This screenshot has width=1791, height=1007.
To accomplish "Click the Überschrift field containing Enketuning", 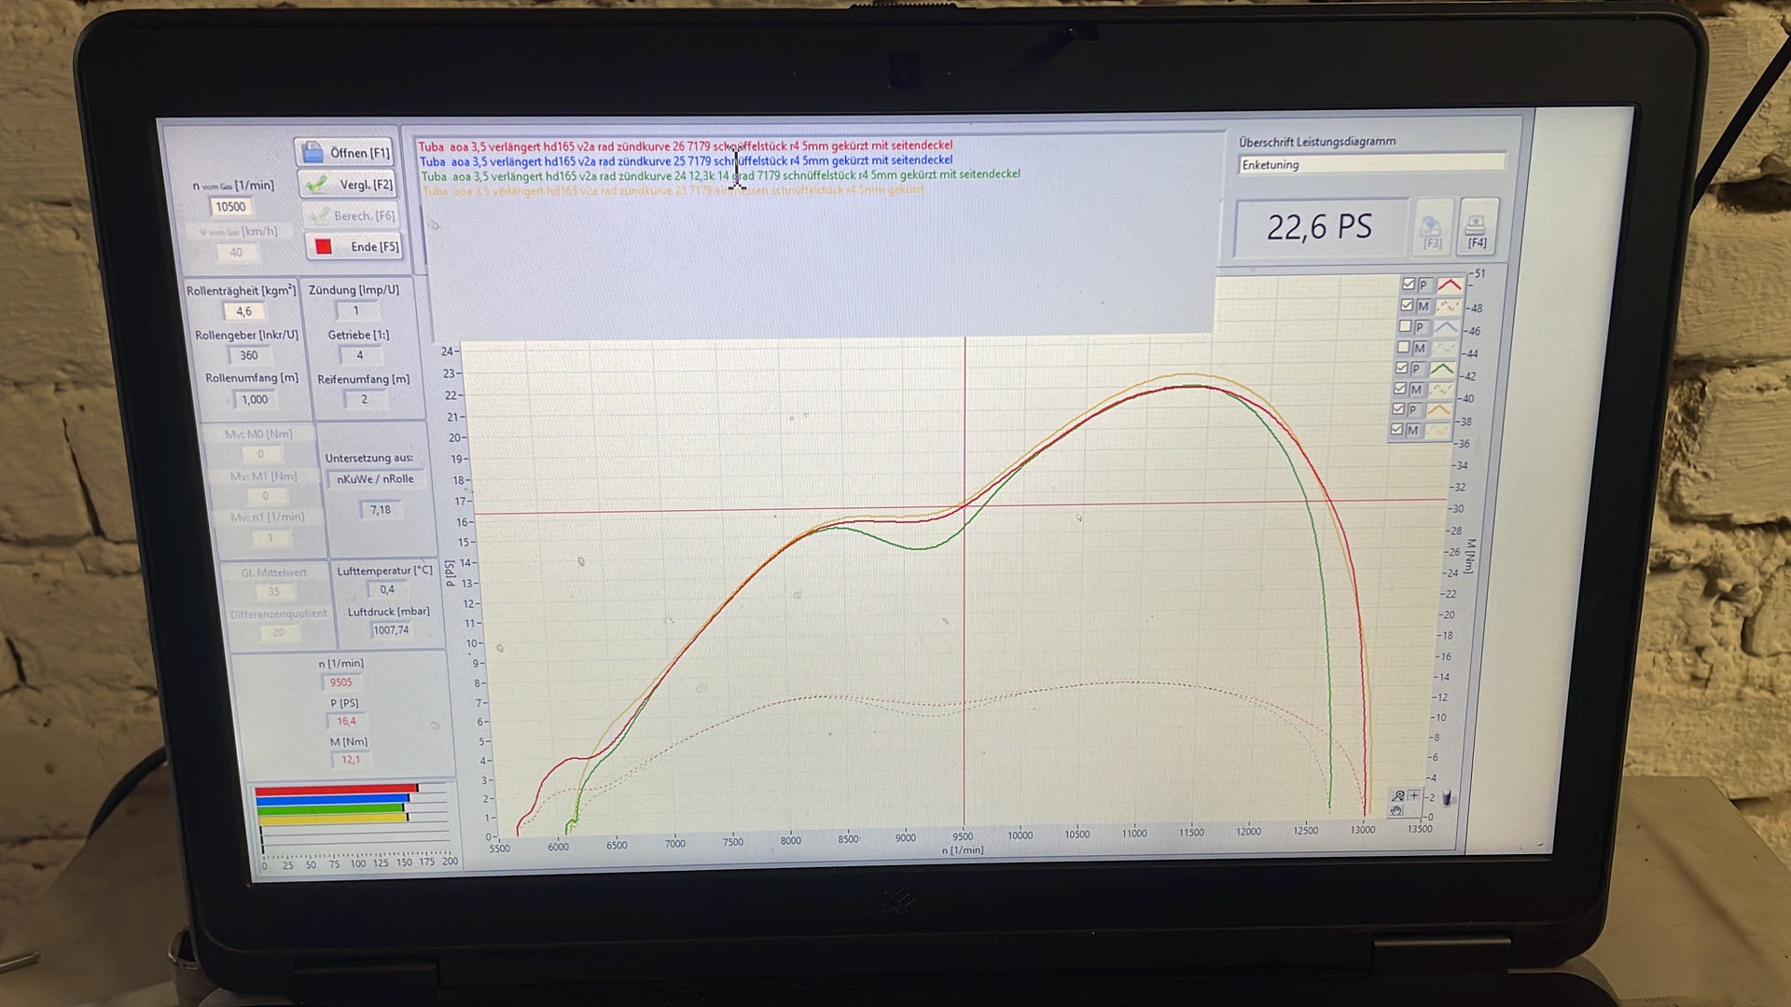I will tap(1369, 165).
